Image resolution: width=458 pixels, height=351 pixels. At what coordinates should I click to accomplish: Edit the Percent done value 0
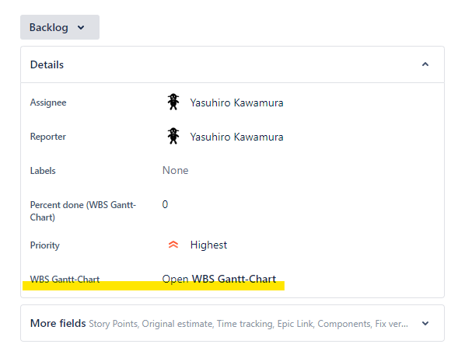click(165, 204)
